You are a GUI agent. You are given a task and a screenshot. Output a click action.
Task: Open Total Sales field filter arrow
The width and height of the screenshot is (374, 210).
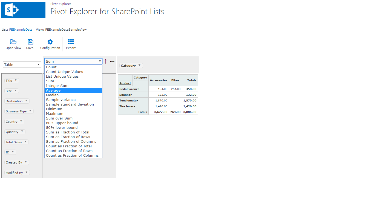pyautogui.click(x=25, y=141)
